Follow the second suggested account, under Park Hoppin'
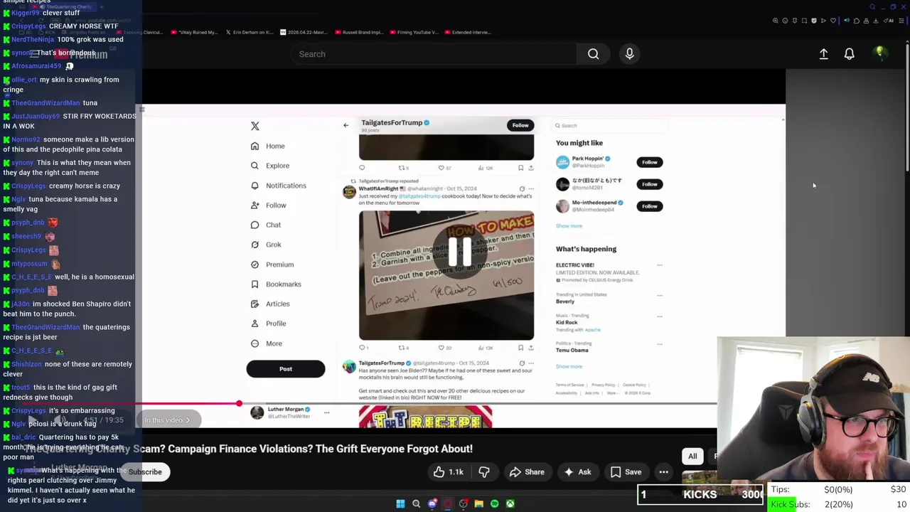Image resolution: width=910 pixels, height=512 pixels. [650, 184]
